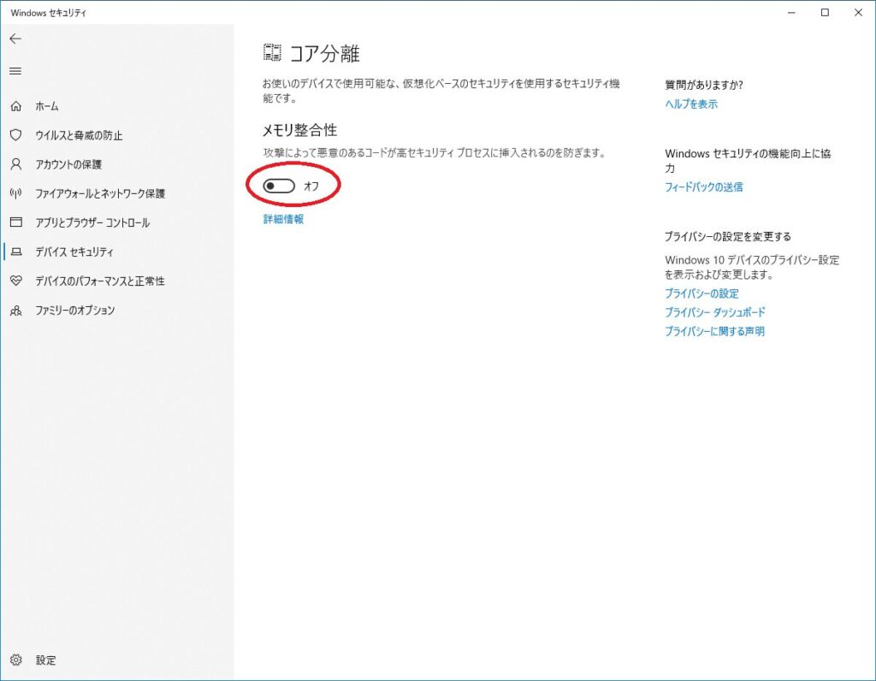Click the shield icon for virus protection
876x681 pixels.
tap(16, 134)
